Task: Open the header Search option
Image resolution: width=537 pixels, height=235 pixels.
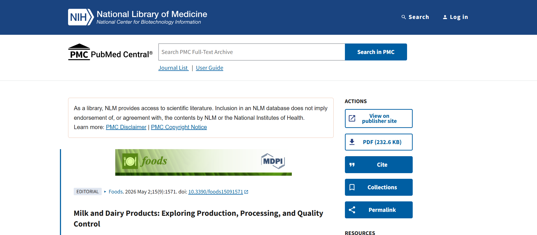Action: (x=415, y=17)
